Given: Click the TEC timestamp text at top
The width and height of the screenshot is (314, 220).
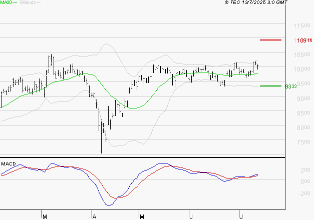Looking at the screenshot, I should click(256, 2).
